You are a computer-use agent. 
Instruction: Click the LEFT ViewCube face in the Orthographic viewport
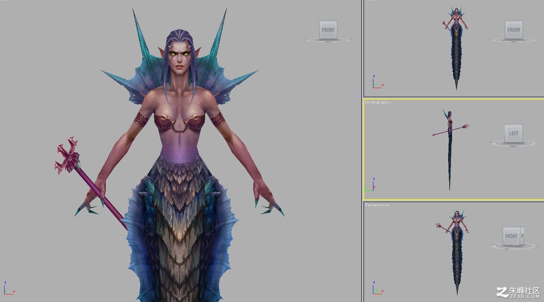(x=513, y=133)
